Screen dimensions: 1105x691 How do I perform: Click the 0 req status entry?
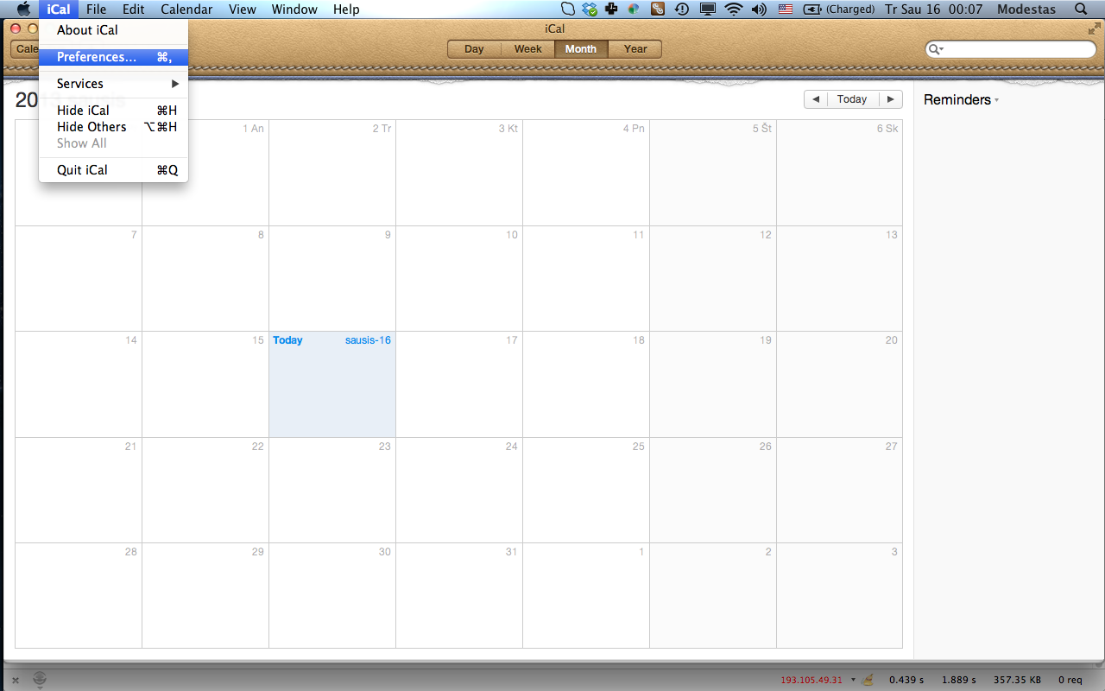point(1070,681)
